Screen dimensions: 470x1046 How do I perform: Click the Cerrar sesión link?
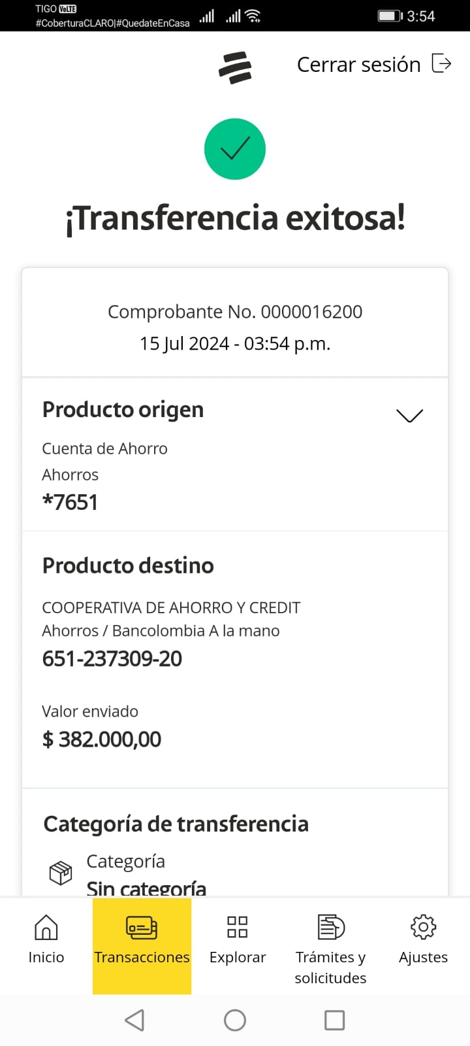pos(358,65)
